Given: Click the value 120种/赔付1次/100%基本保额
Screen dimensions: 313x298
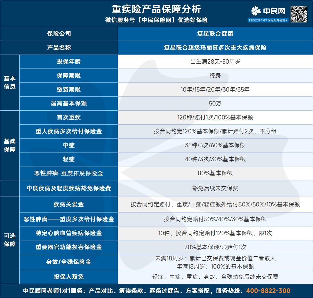Looking at the screenshot, I should click(x=215, y=117).
